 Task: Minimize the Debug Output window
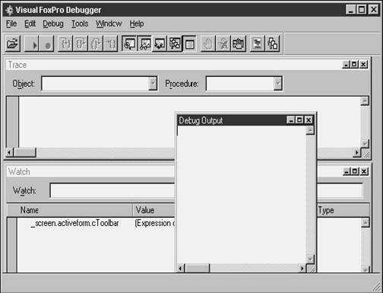click(x=291, y=119)
